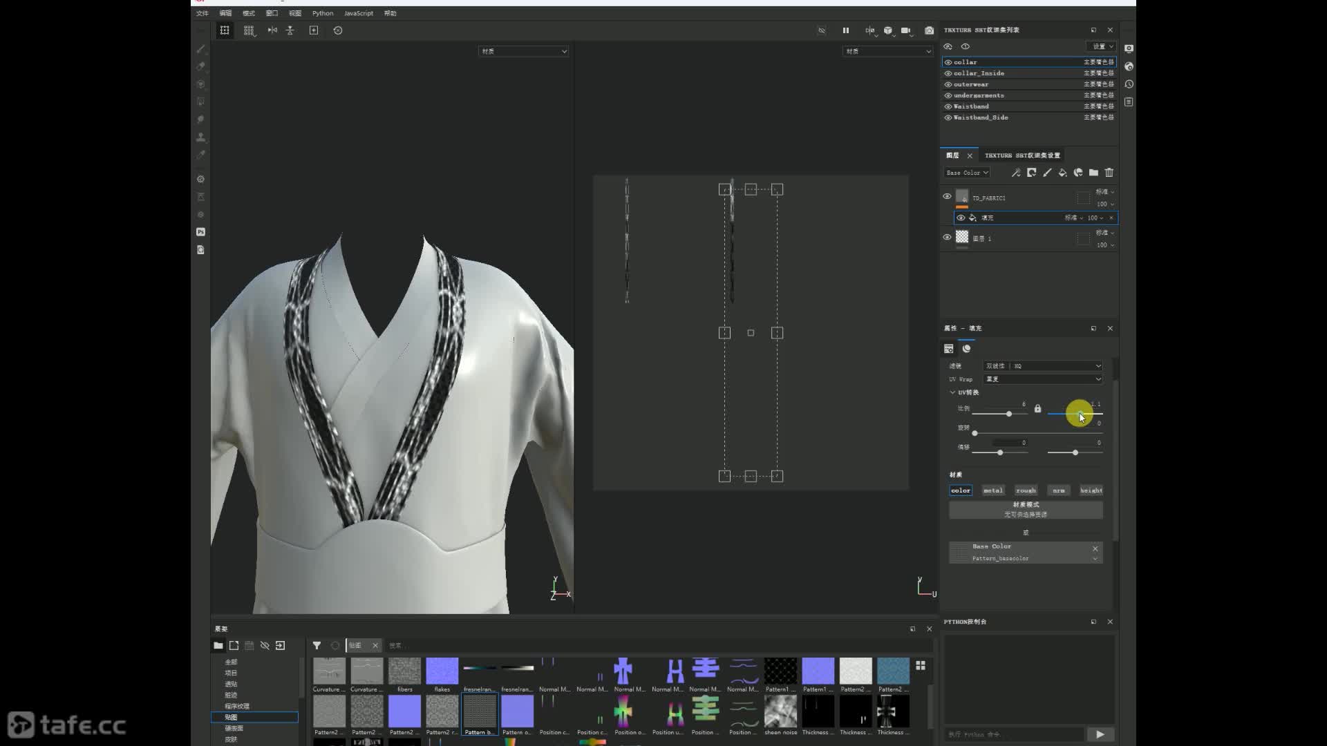The width and height of the screenshot is (1327, 746).
Task: Click the vertical align toolbar icon
Action: (x=290, y=30)
